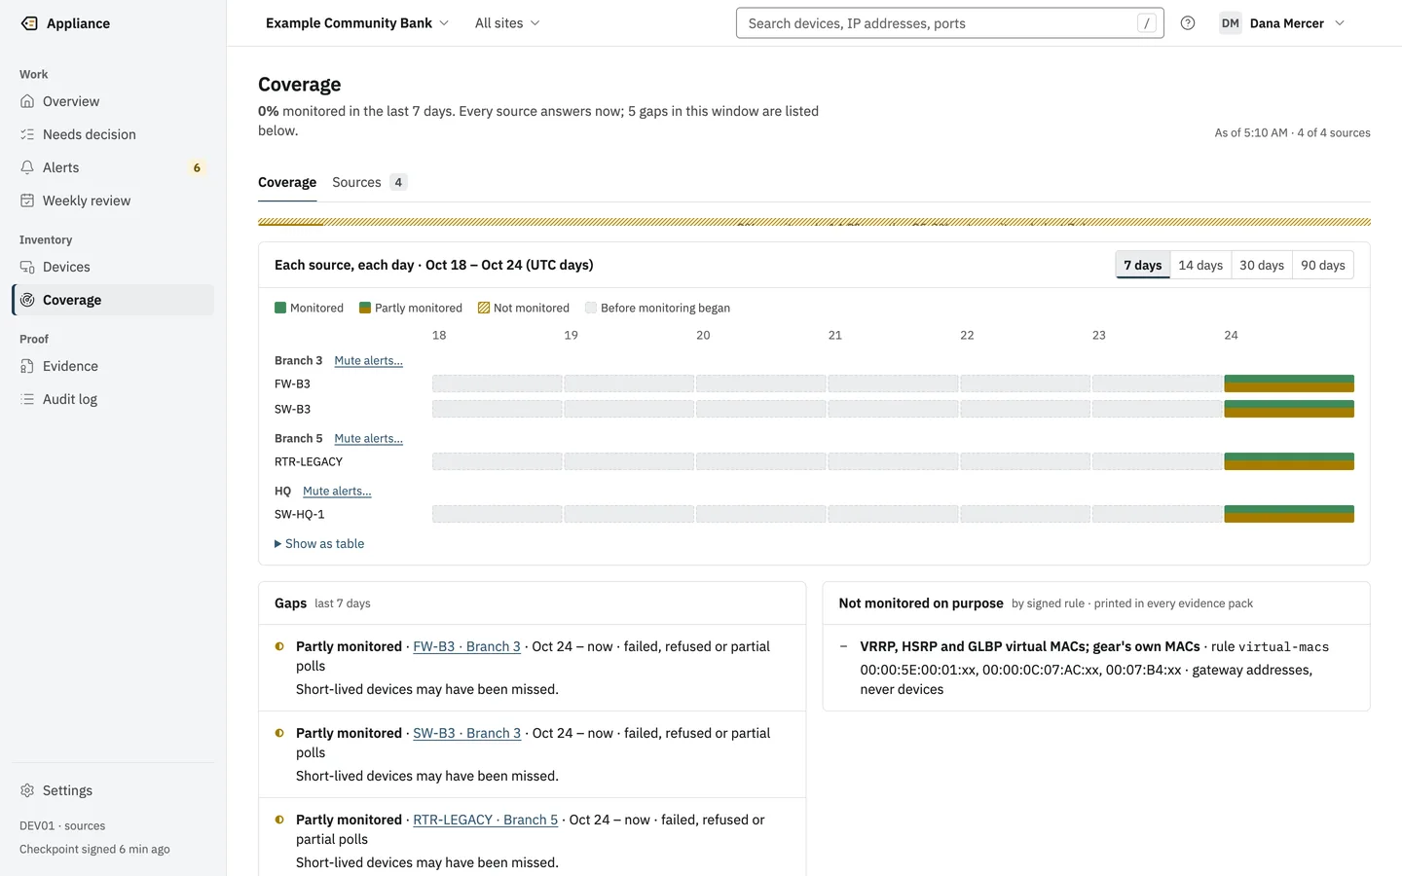The width and height of the screenshot is (1402, 876).
Task: Click SW-B3 partly monitored gap icon
Action: click(x=279, y=733)
